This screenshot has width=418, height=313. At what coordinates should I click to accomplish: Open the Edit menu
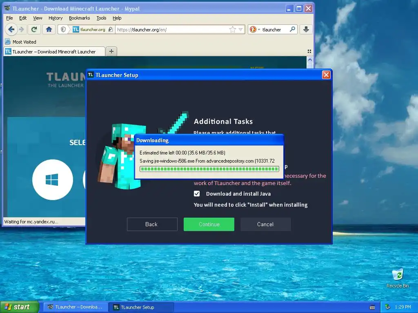[x=23, y=18]
